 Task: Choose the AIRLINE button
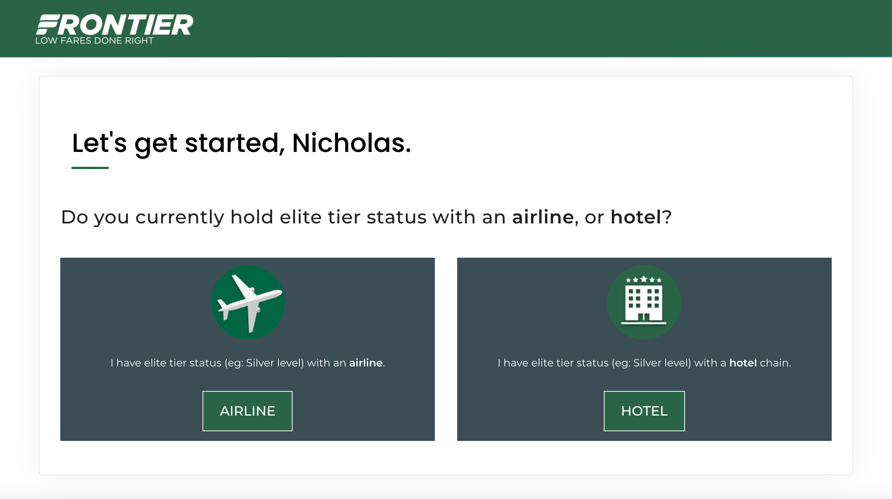(x=248, y=411)
